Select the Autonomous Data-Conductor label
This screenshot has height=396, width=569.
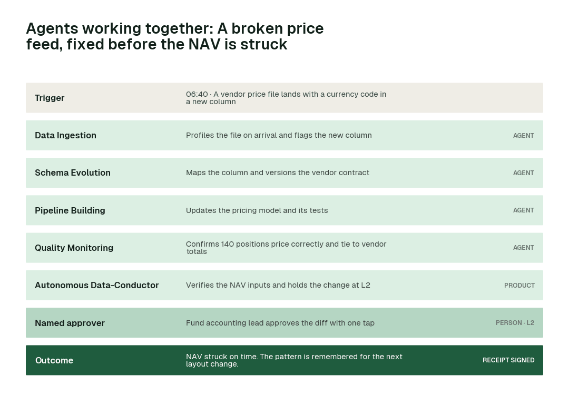click(97, 285)
